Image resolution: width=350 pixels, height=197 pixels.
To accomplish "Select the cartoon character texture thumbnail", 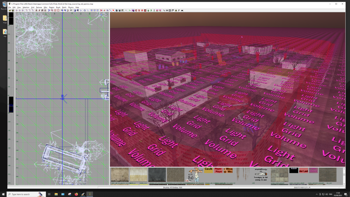I will (194, 175).
